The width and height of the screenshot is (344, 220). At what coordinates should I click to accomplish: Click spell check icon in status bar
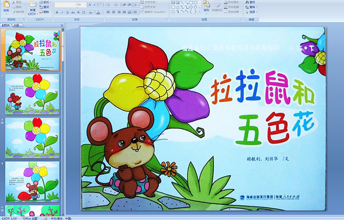pyautogui.click(x=45, y=218)
